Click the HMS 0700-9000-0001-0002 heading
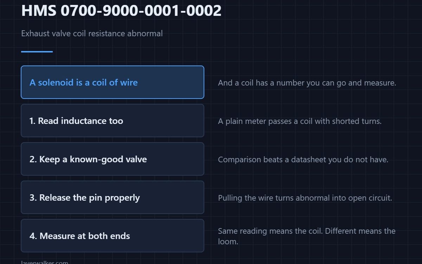 tap(121, 11)
